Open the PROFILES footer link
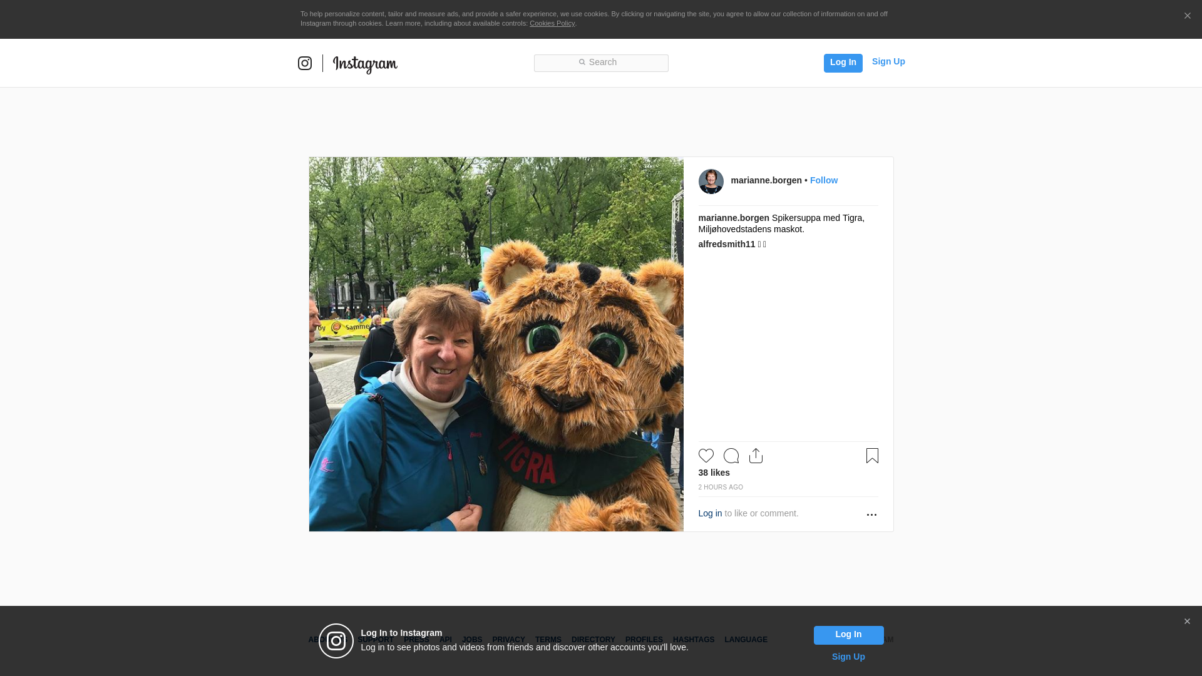Viewport: 1202px width, 676px height. 644,640
